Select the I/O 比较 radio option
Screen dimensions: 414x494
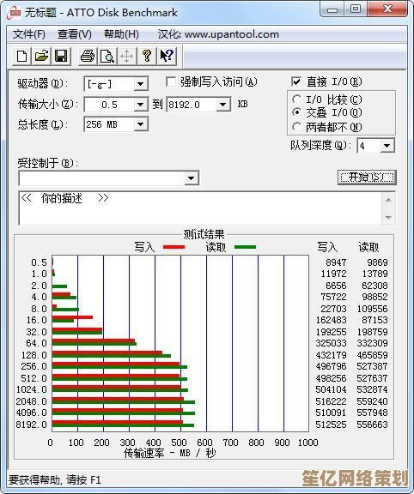tap(296, 99)
